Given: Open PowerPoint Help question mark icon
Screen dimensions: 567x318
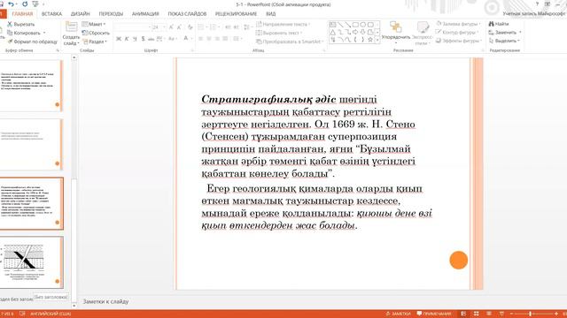Looking at the screenshot, I should (538, 4).
